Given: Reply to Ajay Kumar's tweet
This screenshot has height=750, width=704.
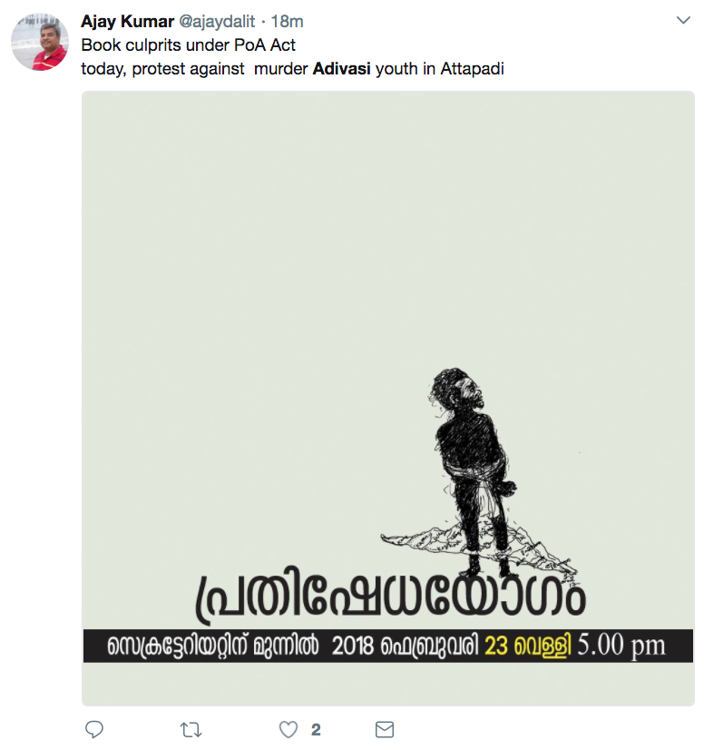Looking at the screenshot, I should click(x=94, y=729).
